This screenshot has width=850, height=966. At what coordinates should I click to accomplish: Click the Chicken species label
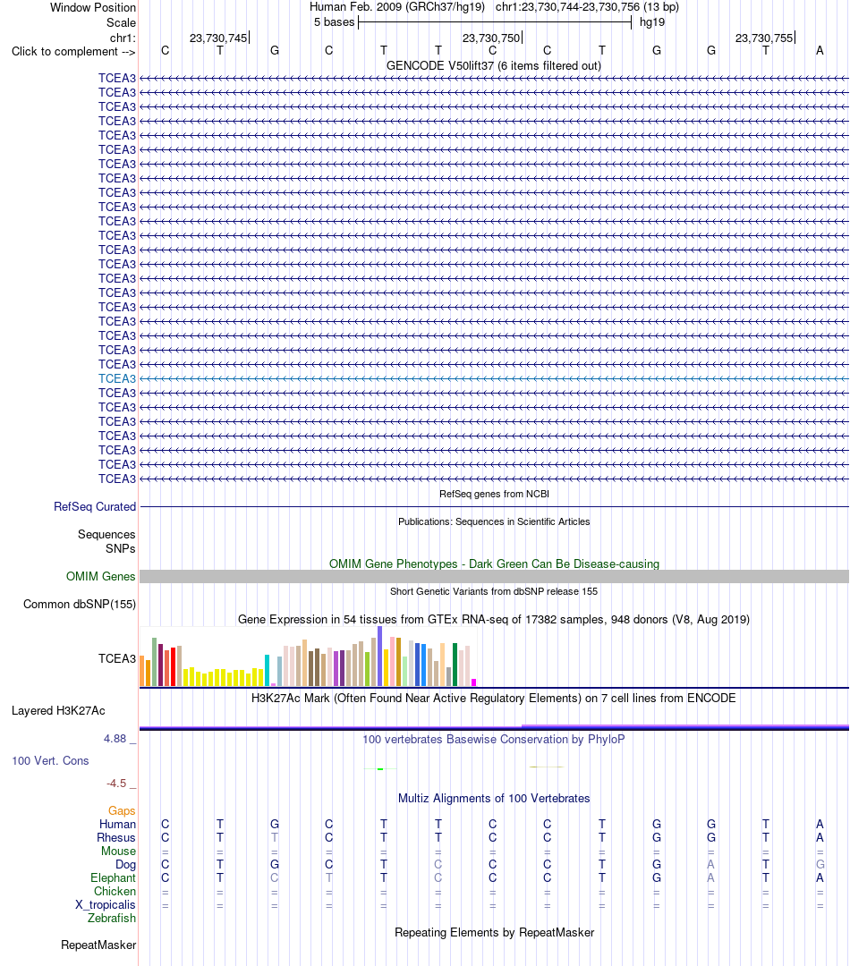coord(115,892)
